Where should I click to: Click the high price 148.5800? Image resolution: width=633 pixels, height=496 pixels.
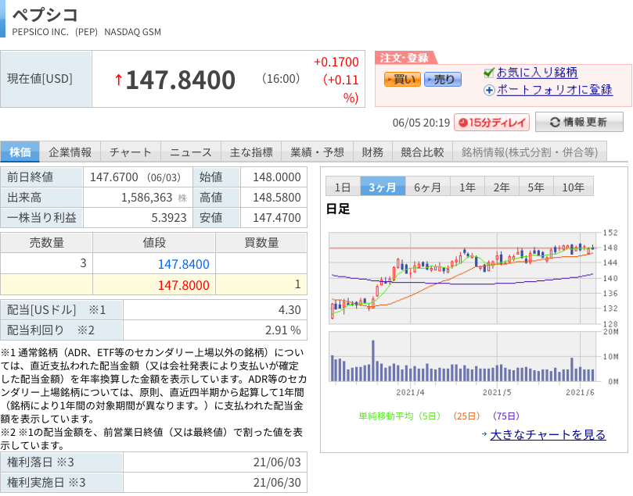pos(277,198)
